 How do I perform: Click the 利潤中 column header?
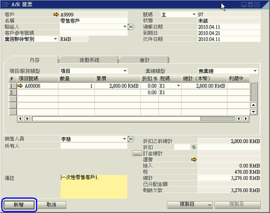pyautogui.click(x=238, y=79)
